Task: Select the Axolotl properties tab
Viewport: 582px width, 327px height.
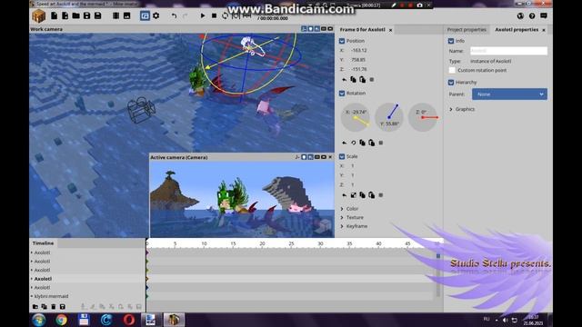Action: click(517, 29)
